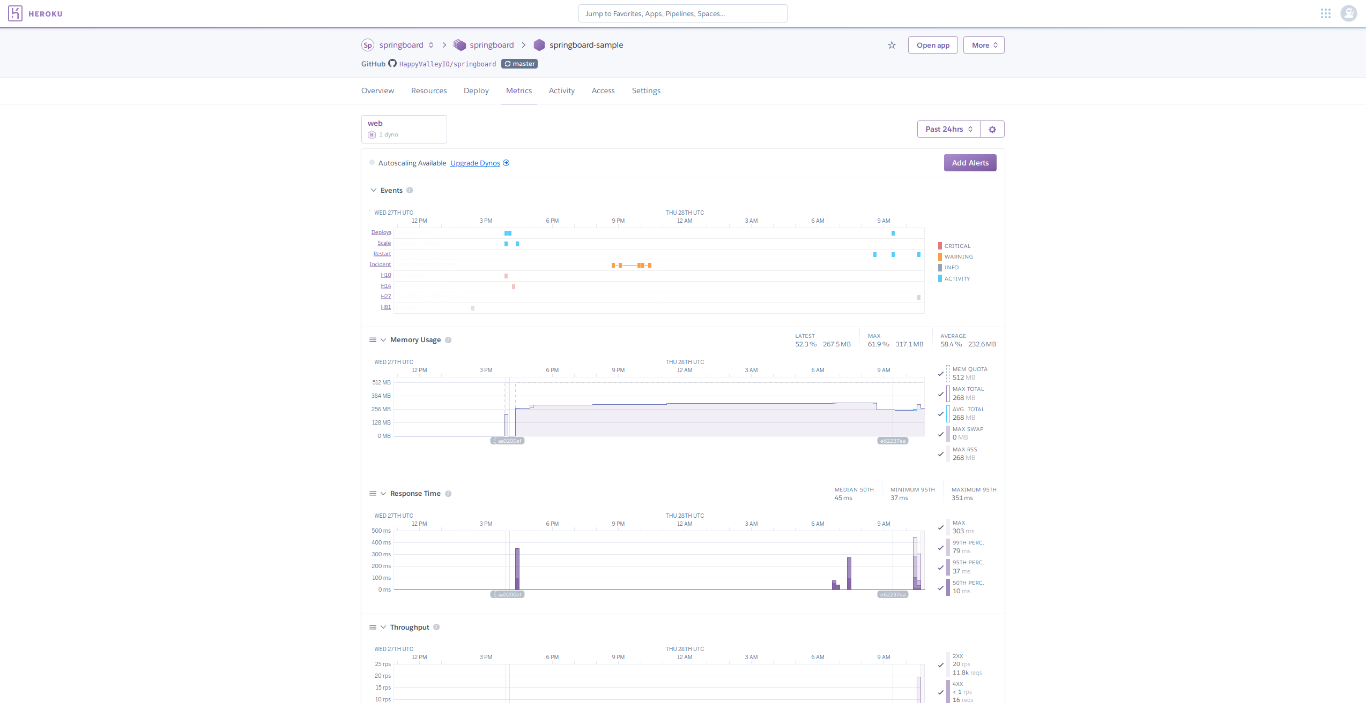This screenshot has height=703, width=1366.
Task: Collapse the Events section chevron
Action: 374,190
